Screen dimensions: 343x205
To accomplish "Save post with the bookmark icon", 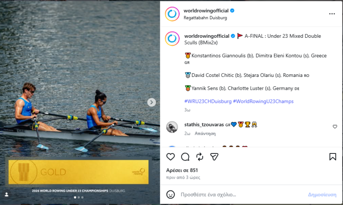I will point(332,157).
